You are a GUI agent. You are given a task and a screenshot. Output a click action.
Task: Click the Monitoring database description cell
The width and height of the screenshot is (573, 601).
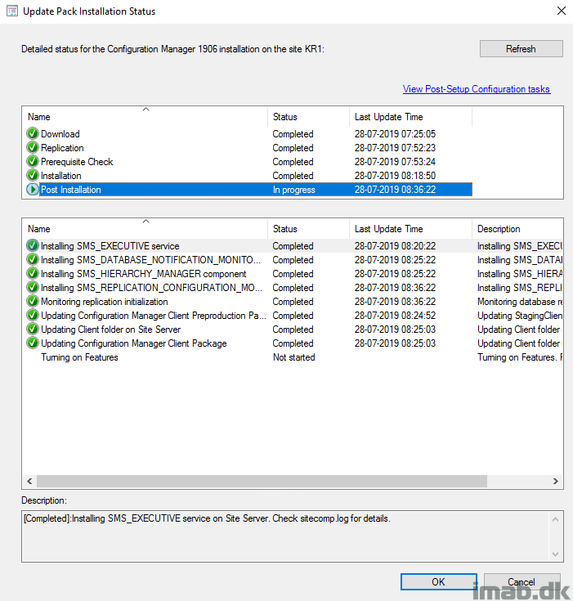click(520, 301)
